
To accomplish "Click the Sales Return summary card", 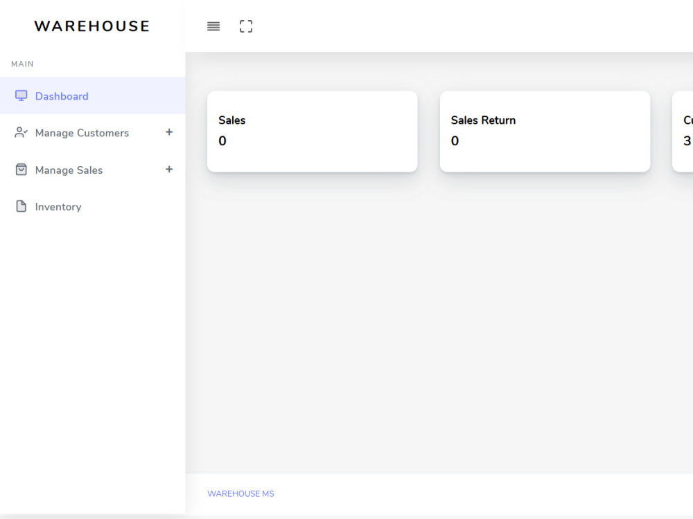I will pos(545,131).
